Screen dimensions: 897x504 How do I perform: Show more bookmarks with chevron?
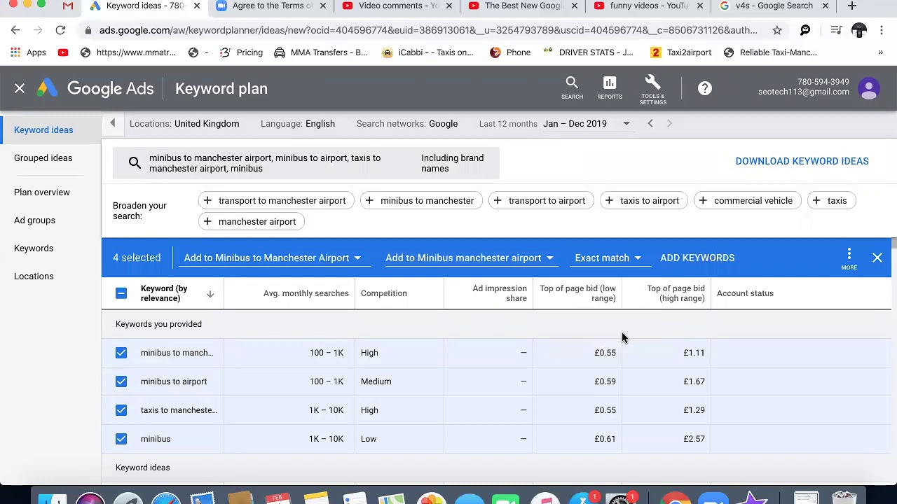(x=880, y=52)
